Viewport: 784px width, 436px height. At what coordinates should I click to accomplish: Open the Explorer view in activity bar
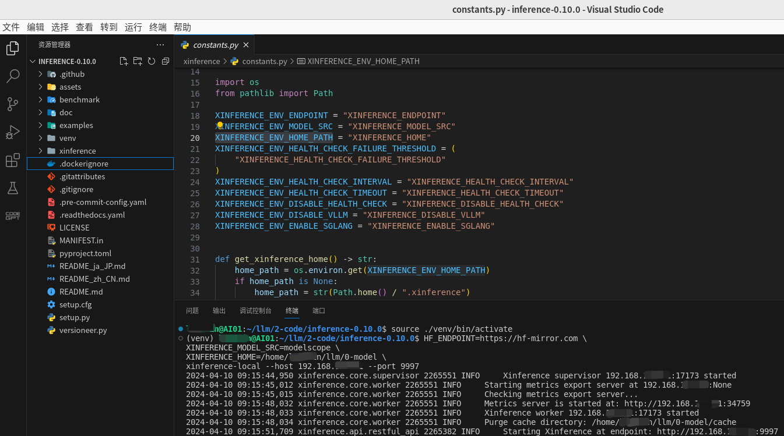coord(13,48)
